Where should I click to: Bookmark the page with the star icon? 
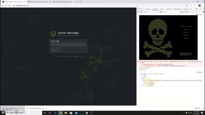(x=187, y=6)
